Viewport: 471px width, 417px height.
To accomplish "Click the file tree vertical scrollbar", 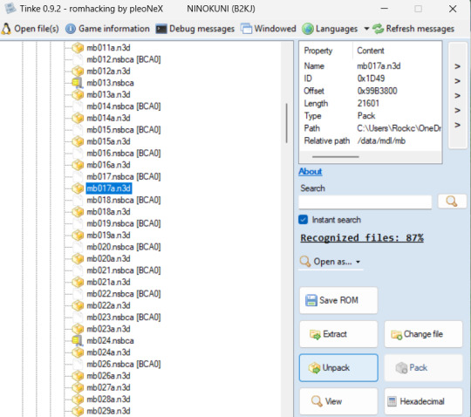I will click(287, 123).
